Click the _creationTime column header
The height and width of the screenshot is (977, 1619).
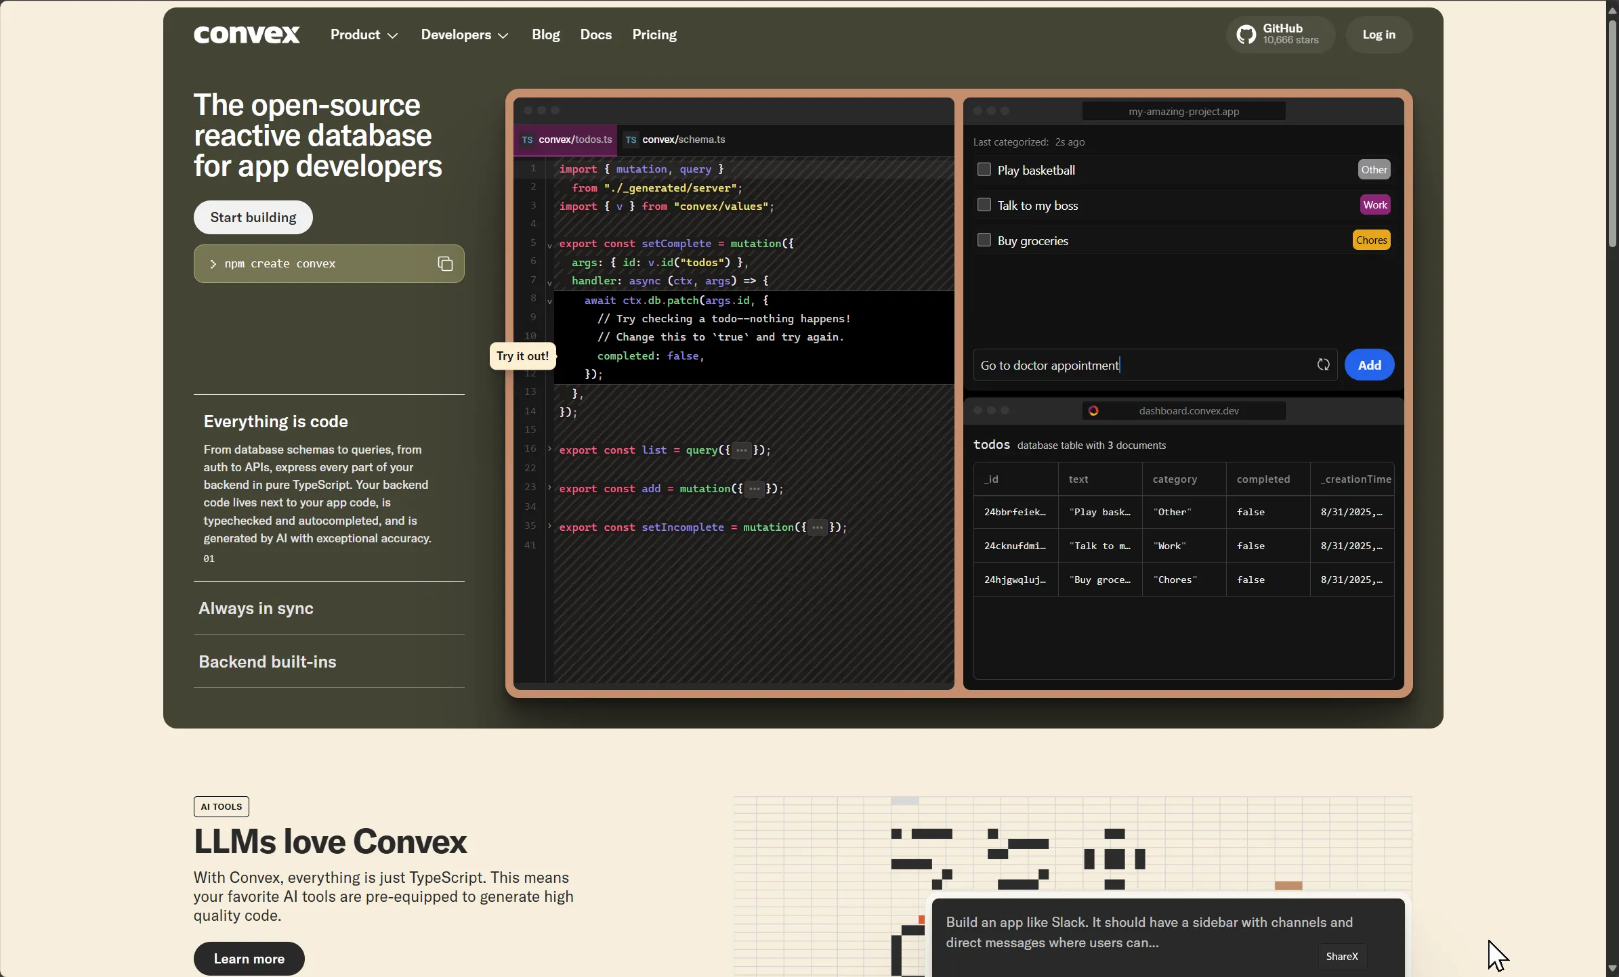pyautogui.click(x=1352, y=479)
